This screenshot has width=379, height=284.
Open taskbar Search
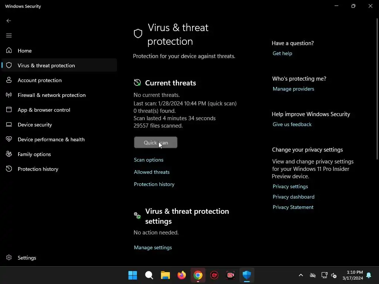point(149,275)
